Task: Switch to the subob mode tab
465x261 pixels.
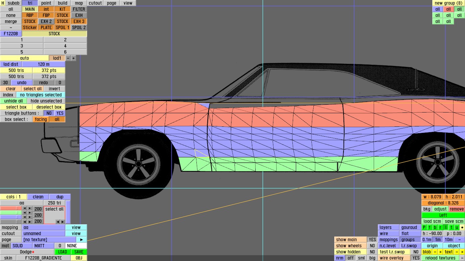Action: (x=14, y=3)
